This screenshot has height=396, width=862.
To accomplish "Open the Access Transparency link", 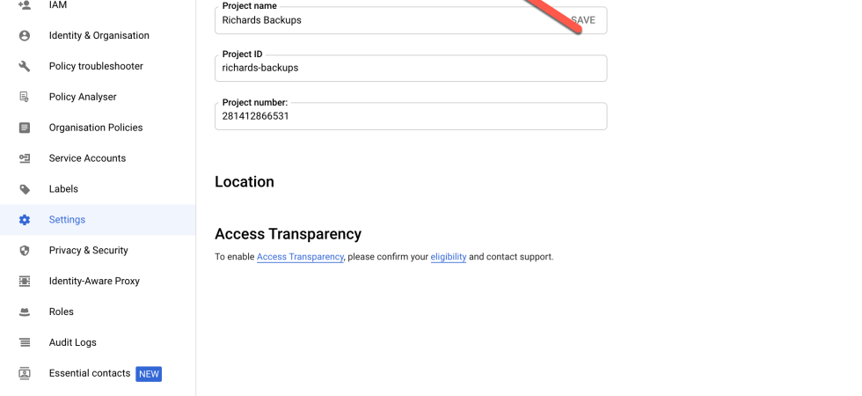I will click(x=300, y=257).
